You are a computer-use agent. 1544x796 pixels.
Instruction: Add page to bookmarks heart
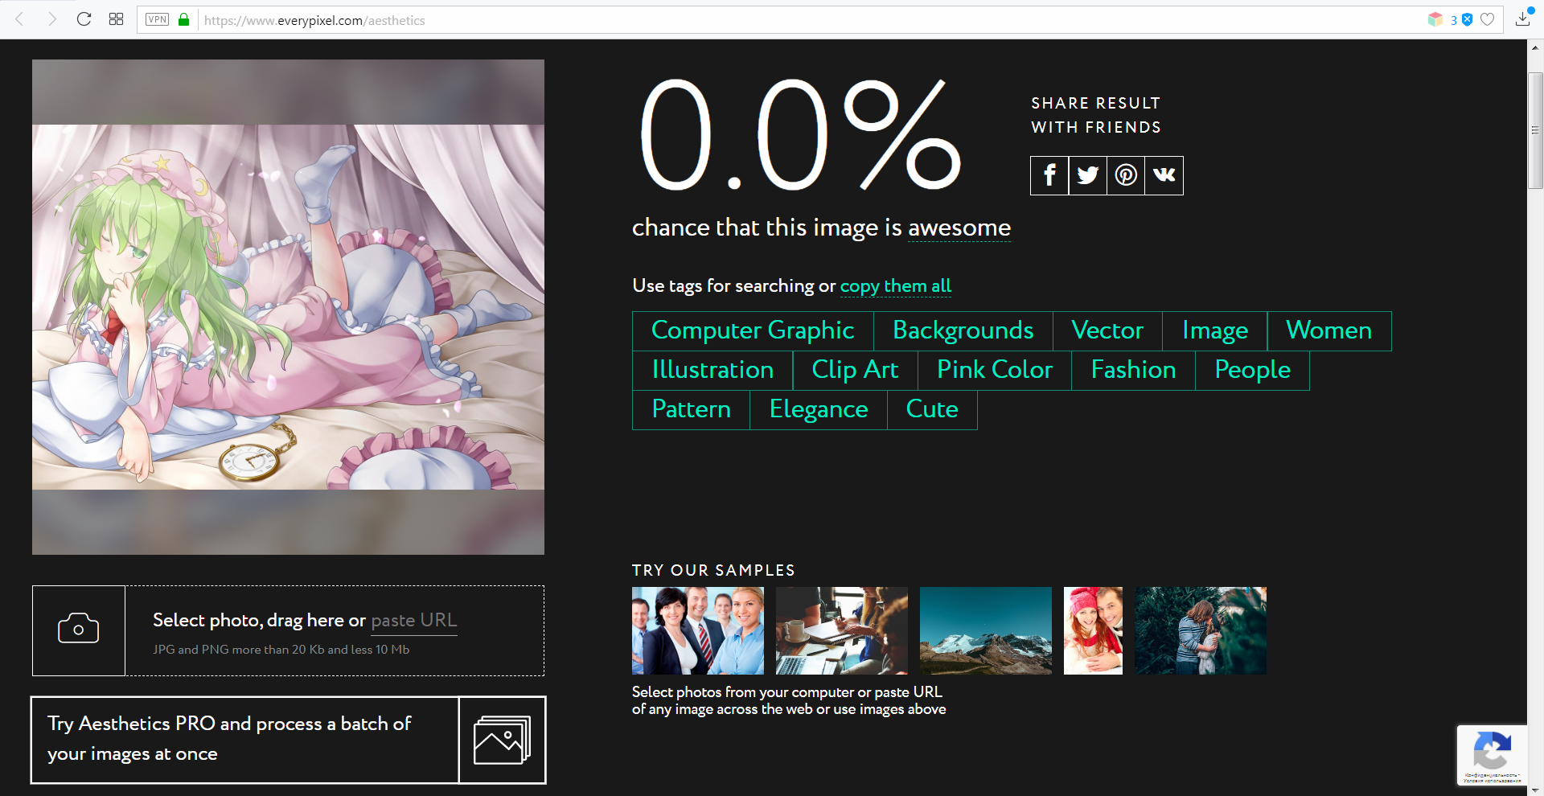[x=1488, y=19]
